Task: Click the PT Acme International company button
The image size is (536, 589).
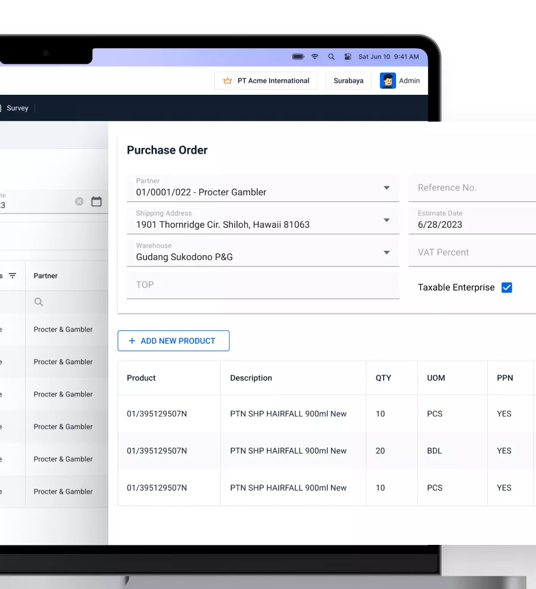Action: [266, 81]
